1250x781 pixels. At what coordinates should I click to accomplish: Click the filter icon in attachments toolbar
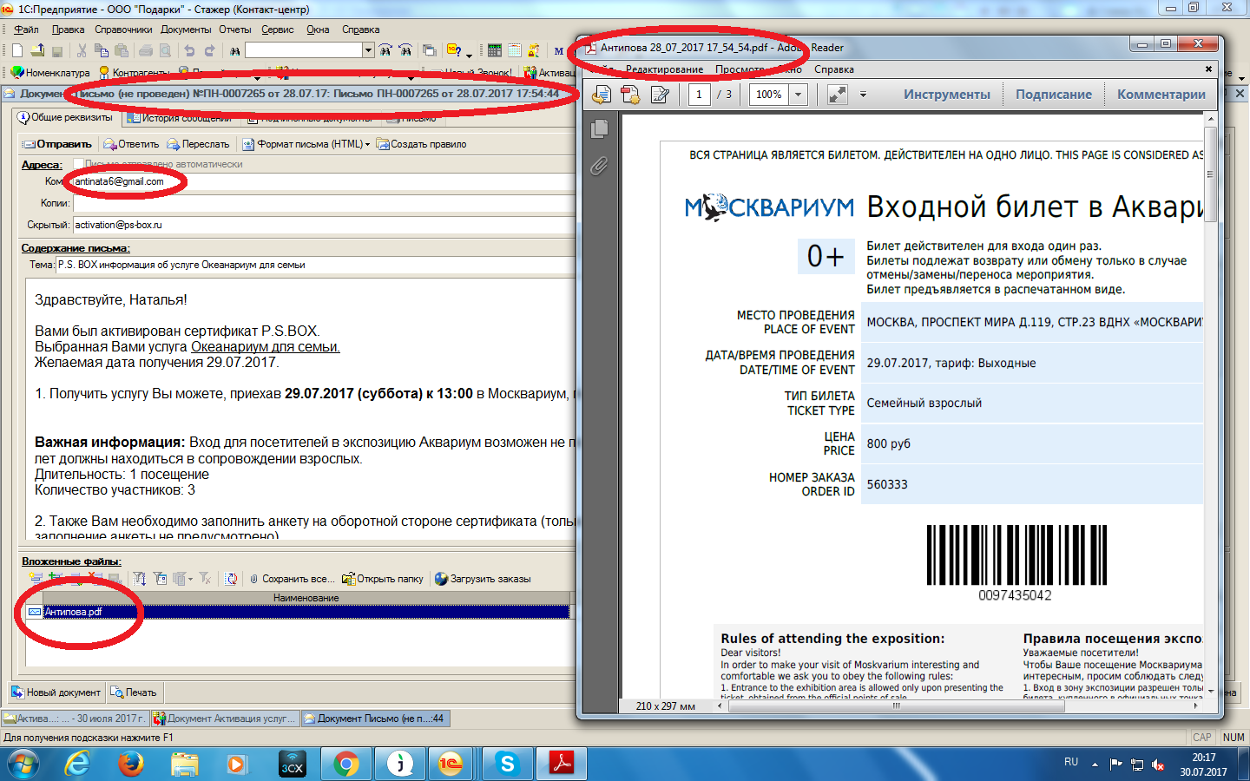tap(139, 578)
